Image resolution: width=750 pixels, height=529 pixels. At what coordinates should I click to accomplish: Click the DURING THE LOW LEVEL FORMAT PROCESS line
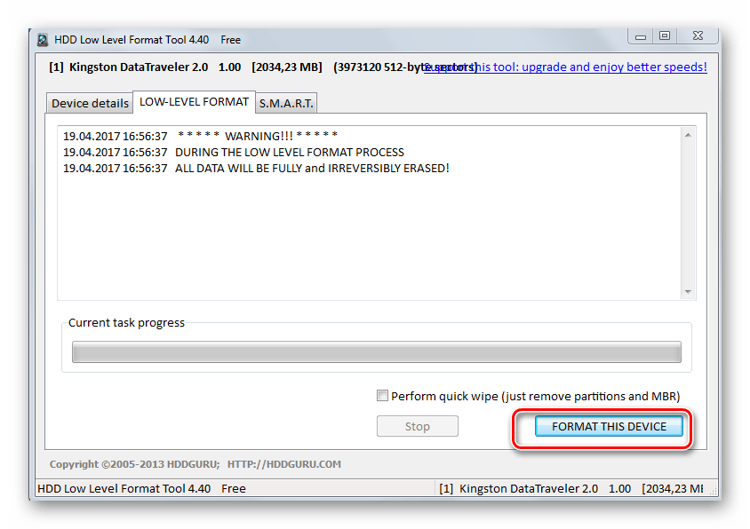(234, 153)
